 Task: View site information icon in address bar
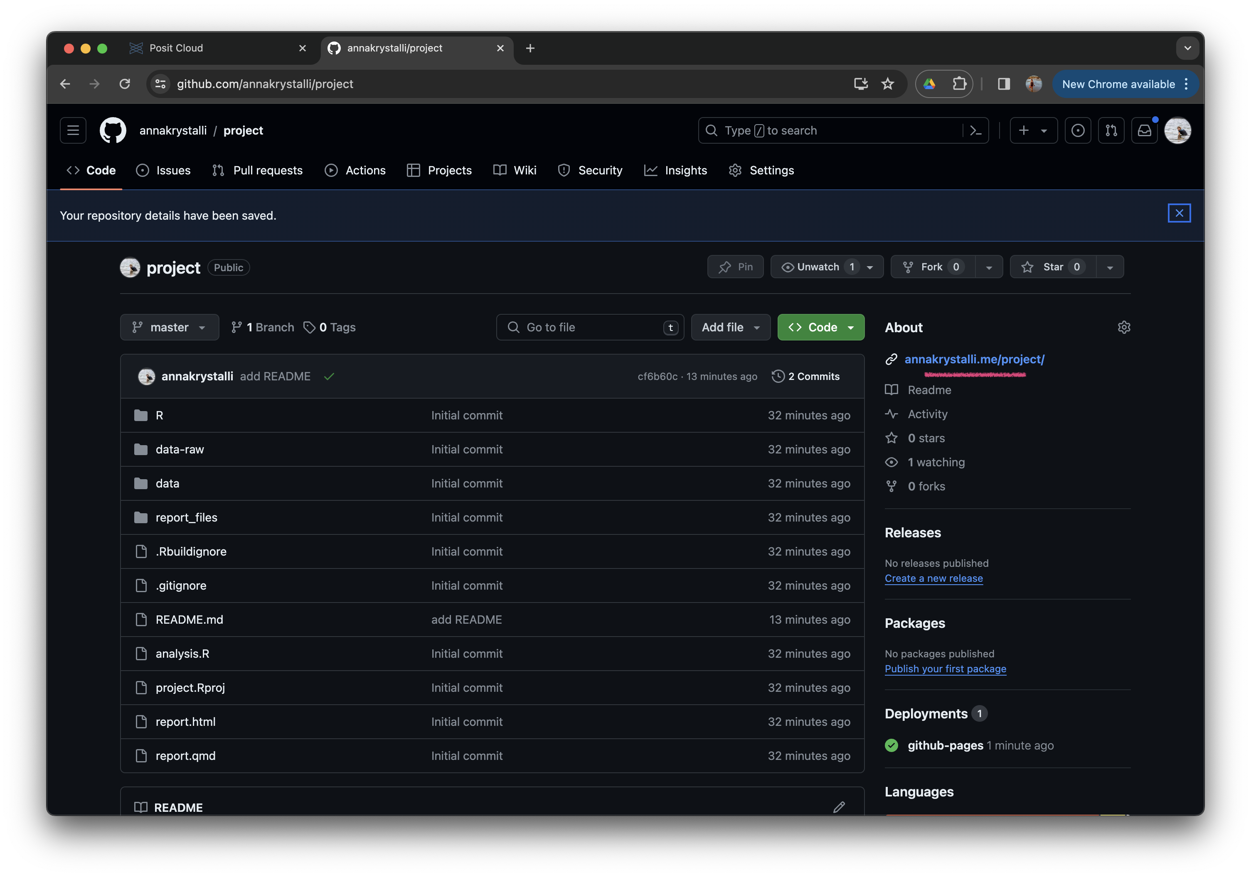pyautogui.click(x=161, y=84)
